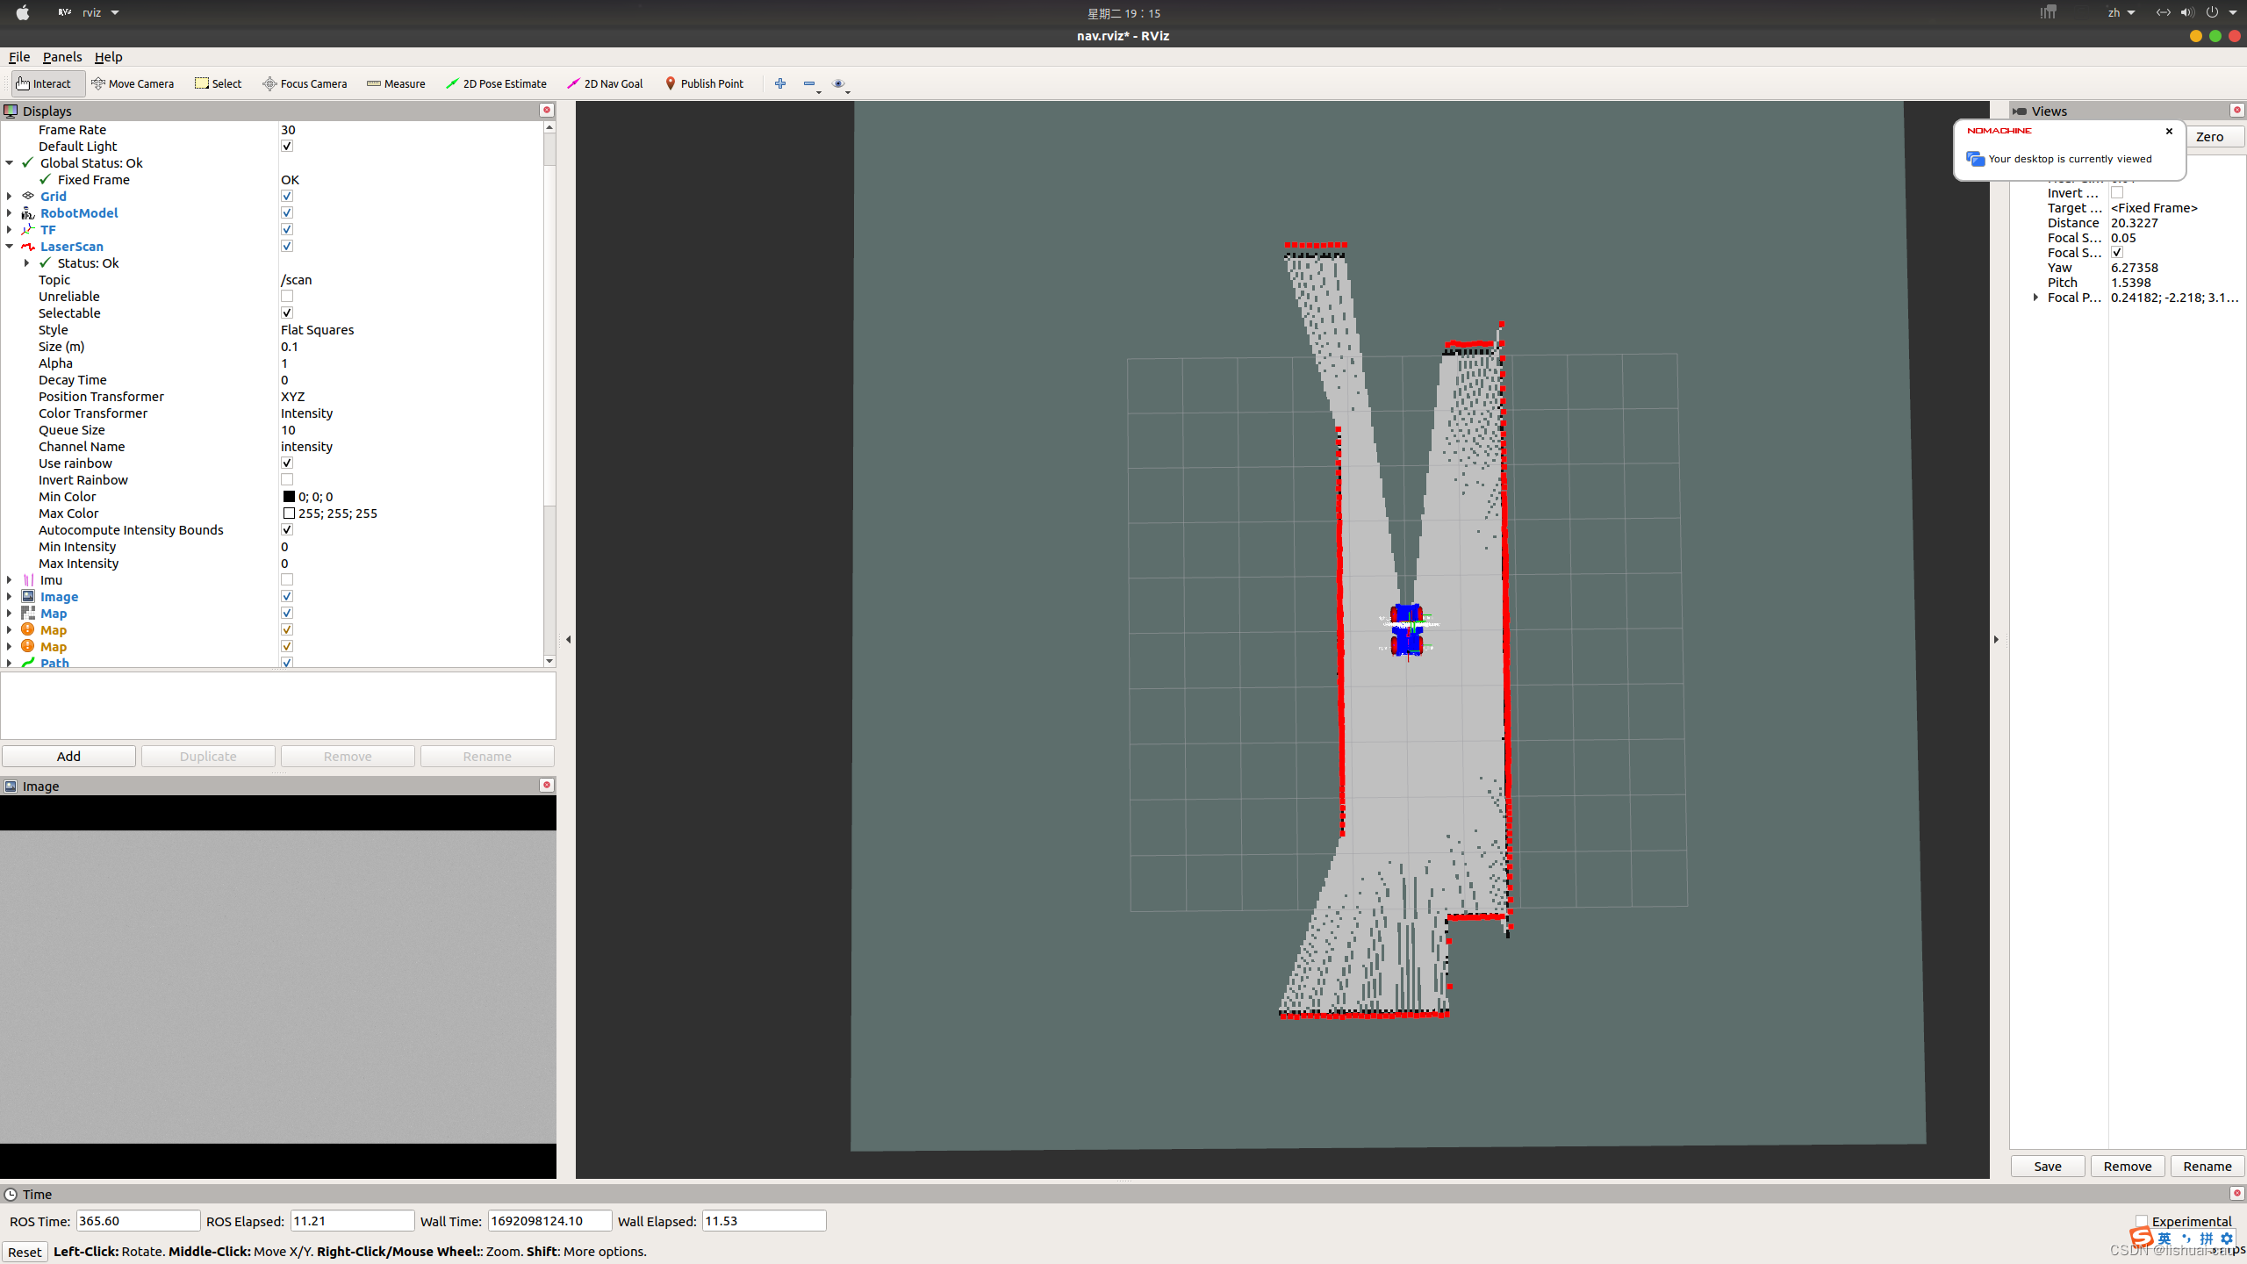Click the Focus Camera tool
2247x1264 pixels.
click(305, 83)
